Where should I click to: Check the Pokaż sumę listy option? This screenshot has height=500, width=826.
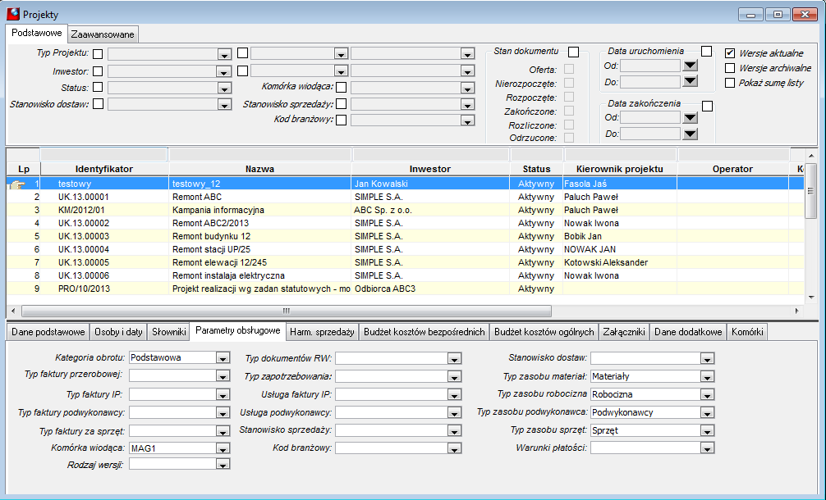coord(730,83)
